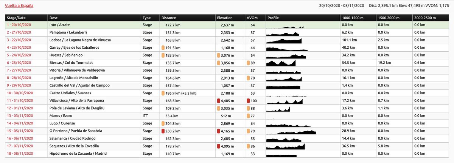Click the red marker beside 4,165 m
This screenshot has height=163, width=454.
point(219,131)
